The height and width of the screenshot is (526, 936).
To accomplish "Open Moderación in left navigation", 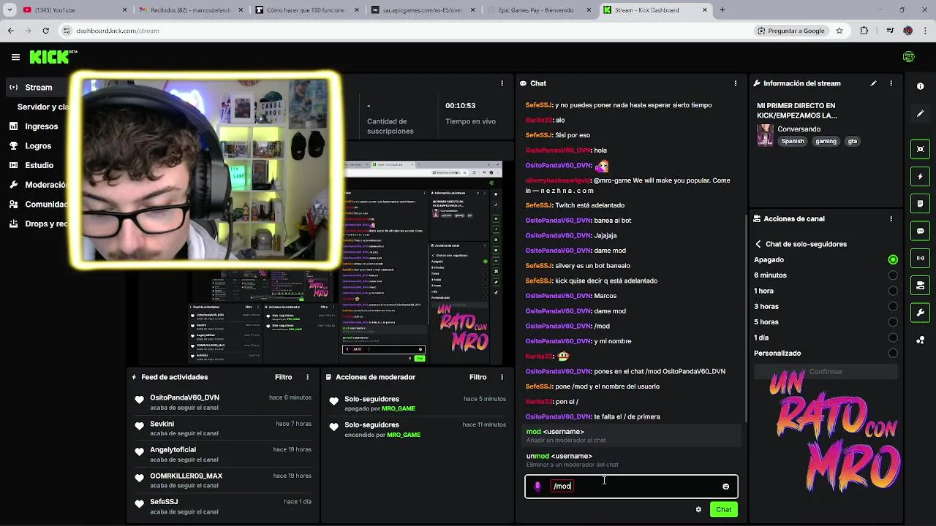I will coord(38,185).
